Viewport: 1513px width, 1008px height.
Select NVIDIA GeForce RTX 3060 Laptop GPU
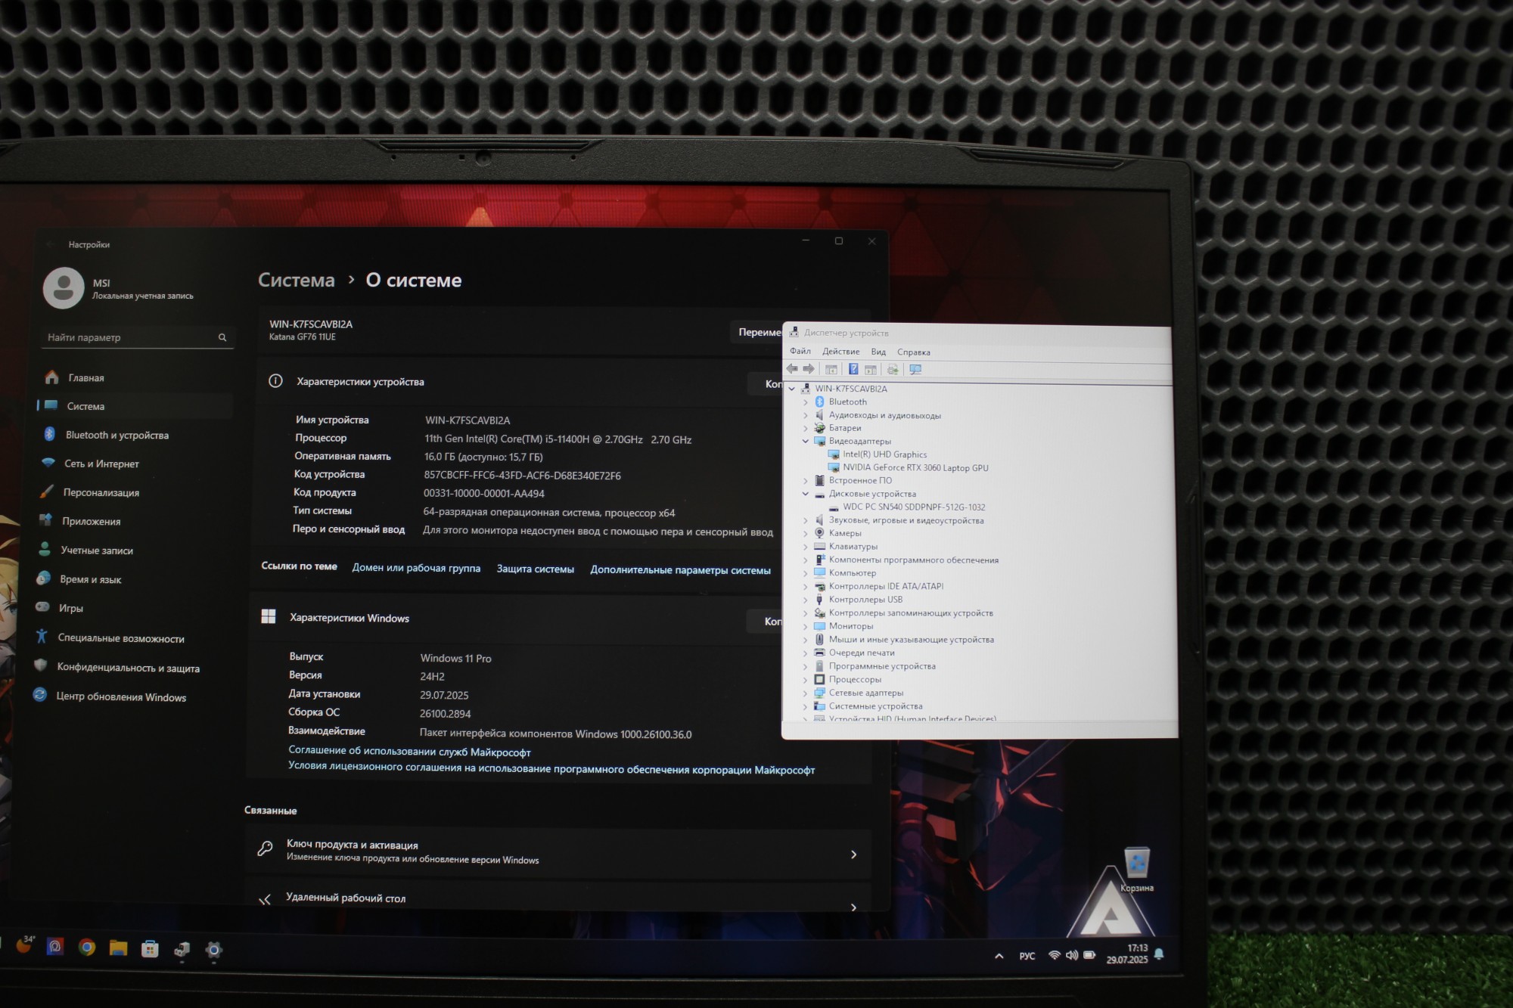pos(915,468)
